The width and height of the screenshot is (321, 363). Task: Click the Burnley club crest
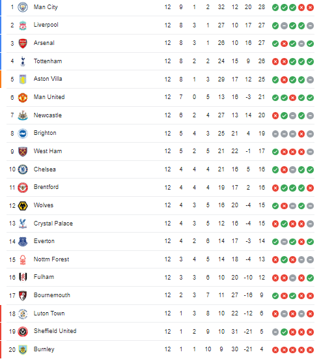click(x=23, y=349)
